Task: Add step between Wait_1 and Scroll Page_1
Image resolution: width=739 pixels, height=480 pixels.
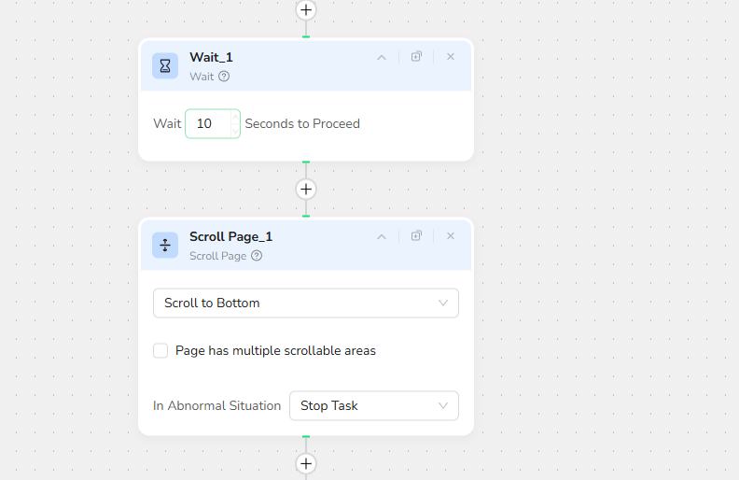Action: (306, 189)
